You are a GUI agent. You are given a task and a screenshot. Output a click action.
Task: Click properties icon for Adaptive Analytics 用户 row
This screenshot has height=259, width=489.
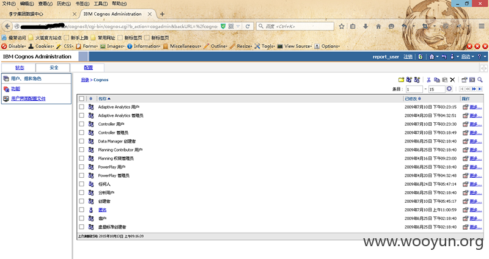tap(465, 107)
